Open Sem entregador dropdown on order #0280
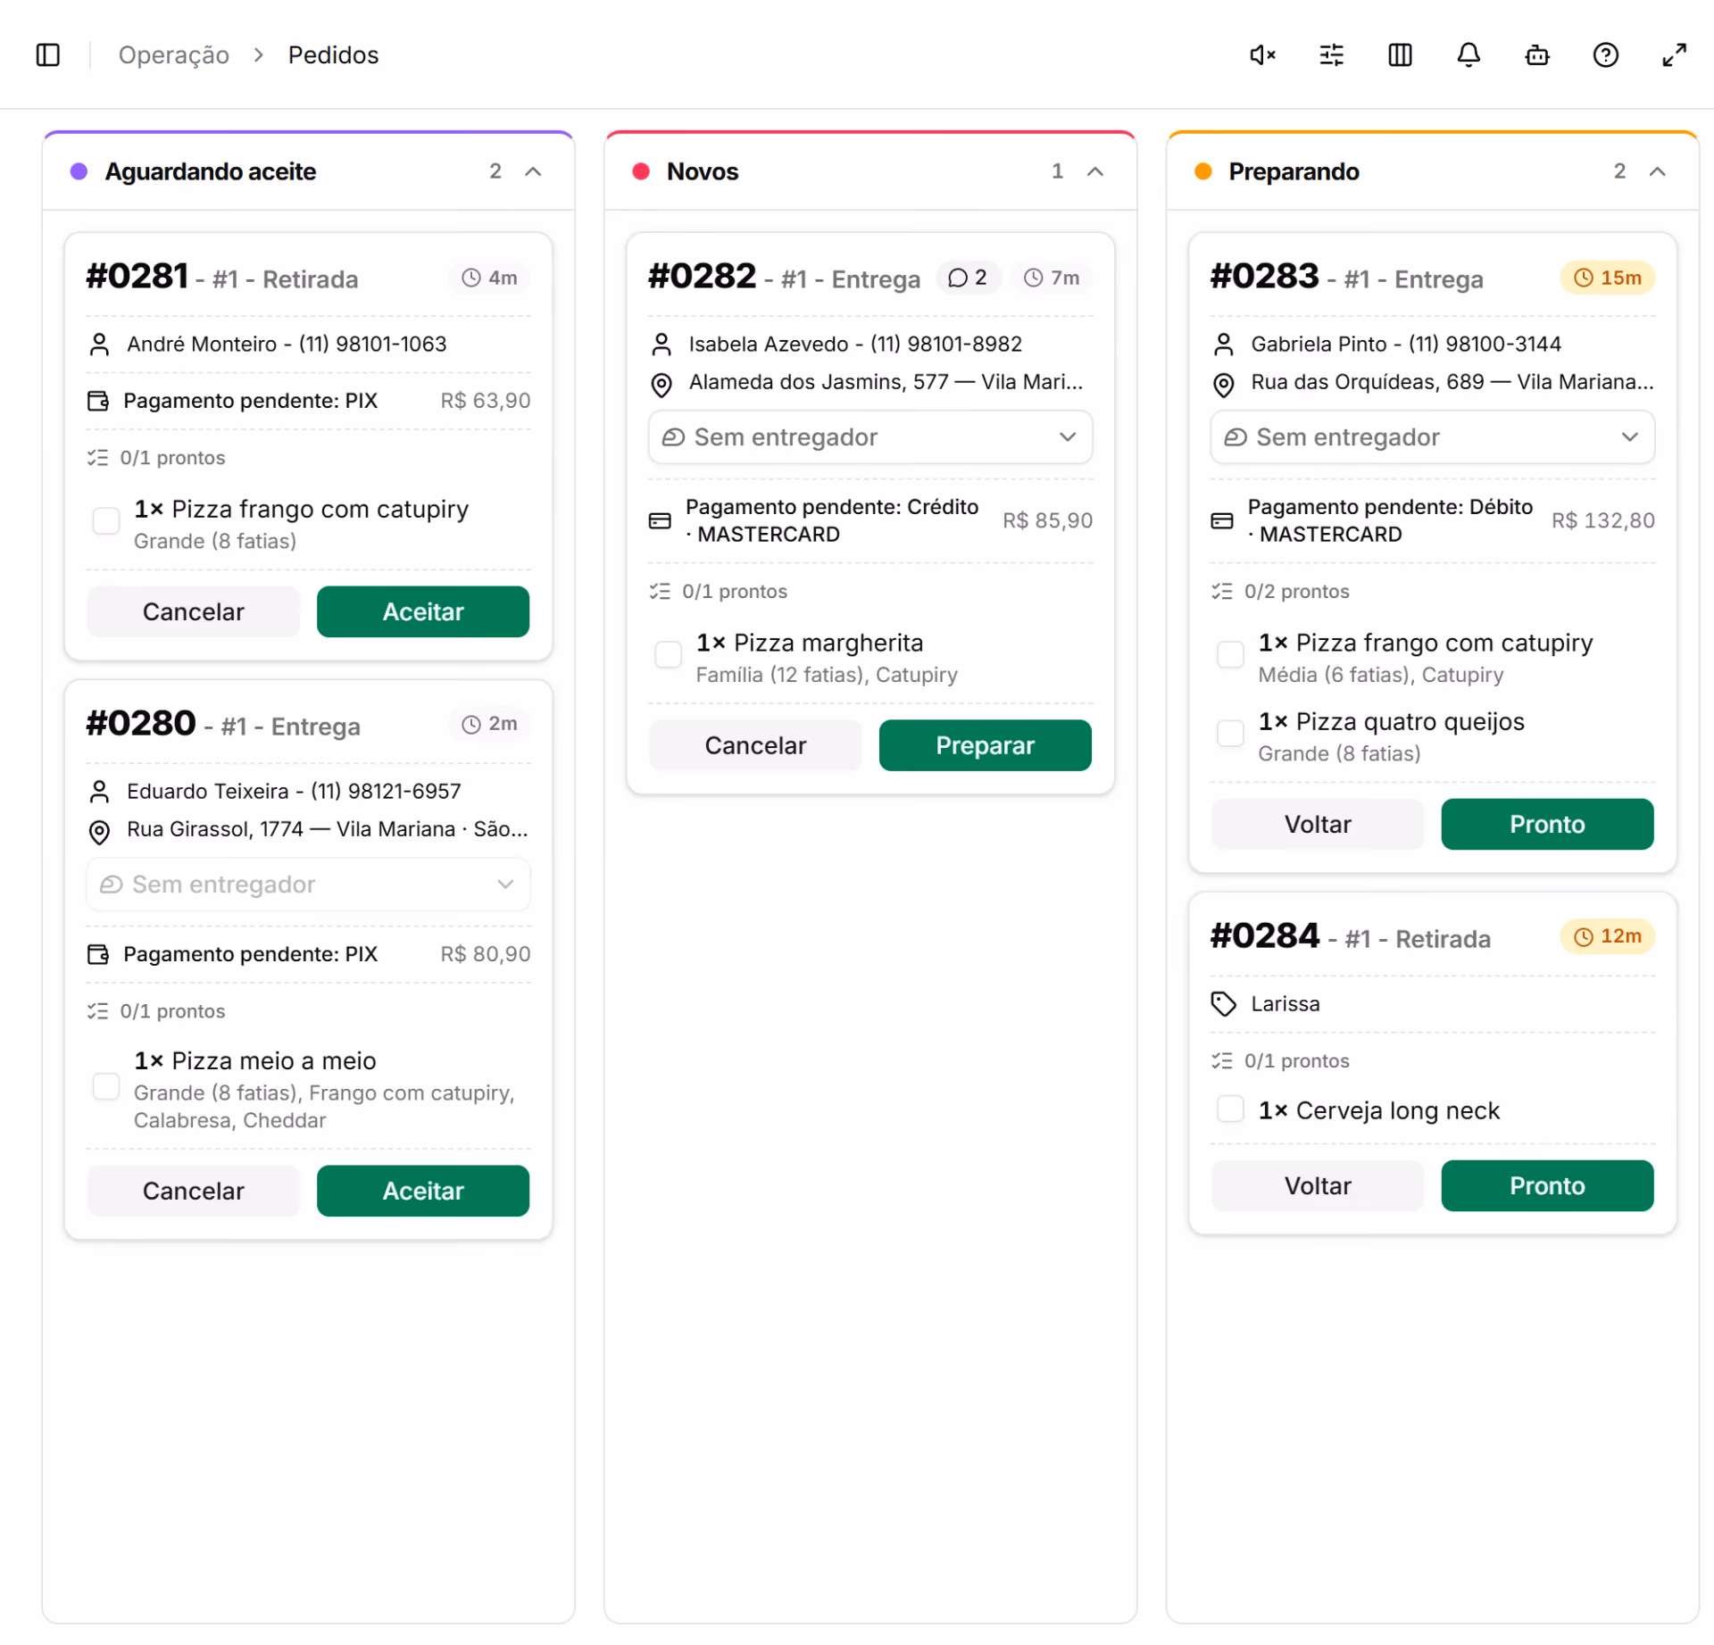Image resolution: width=1714 pixels, height=1645 pixels. 308,885
